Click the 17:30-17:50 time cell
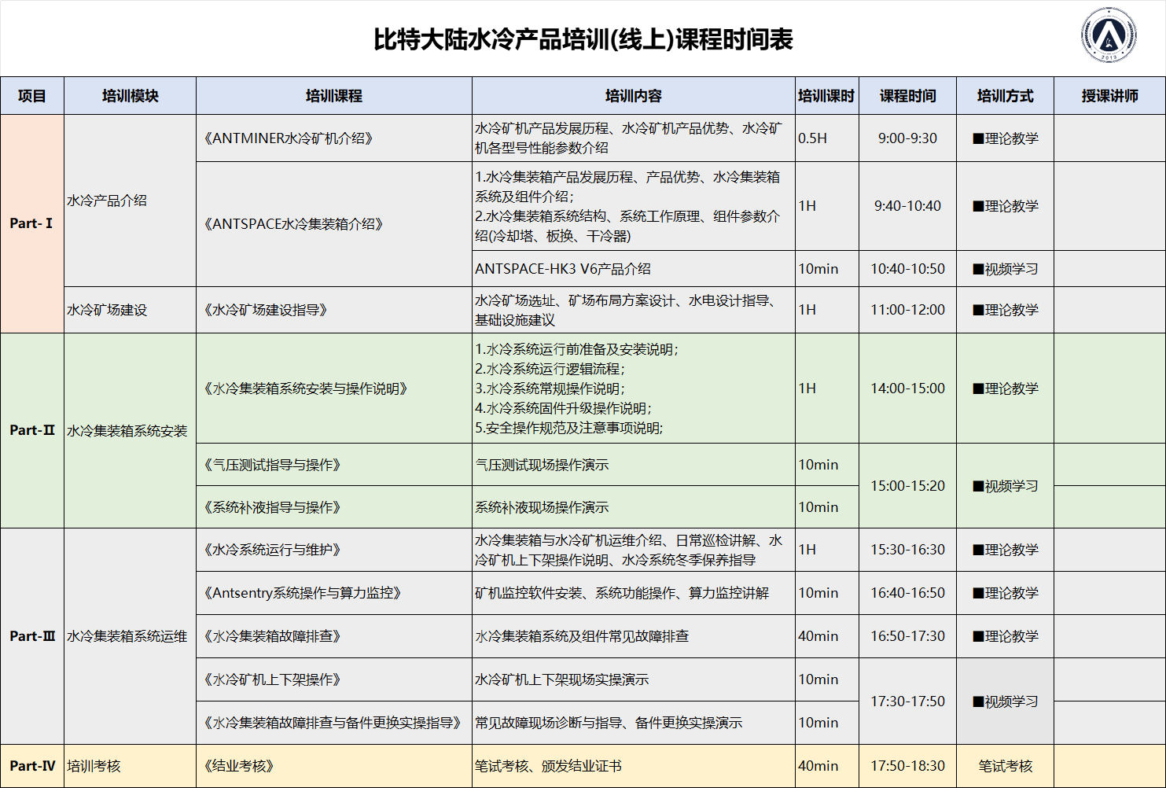Viewport: 1166px width, 788px height. [x=908, y=701]
